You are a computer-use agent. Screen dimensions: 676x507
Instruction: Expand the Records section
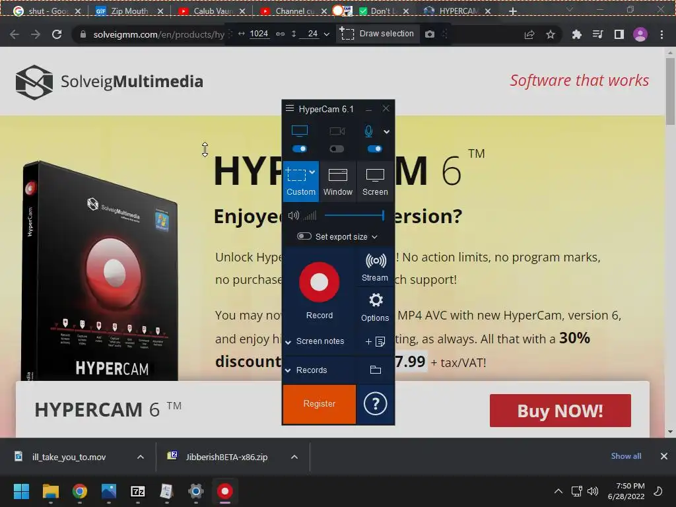coord(288,370)
